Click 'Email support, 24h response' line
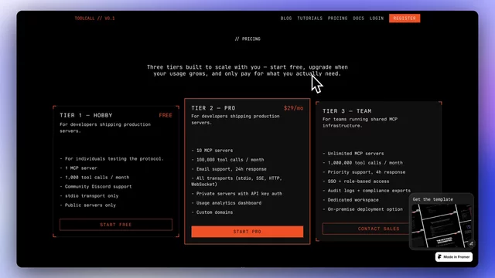Screen dimensions: 495x278 229,169
